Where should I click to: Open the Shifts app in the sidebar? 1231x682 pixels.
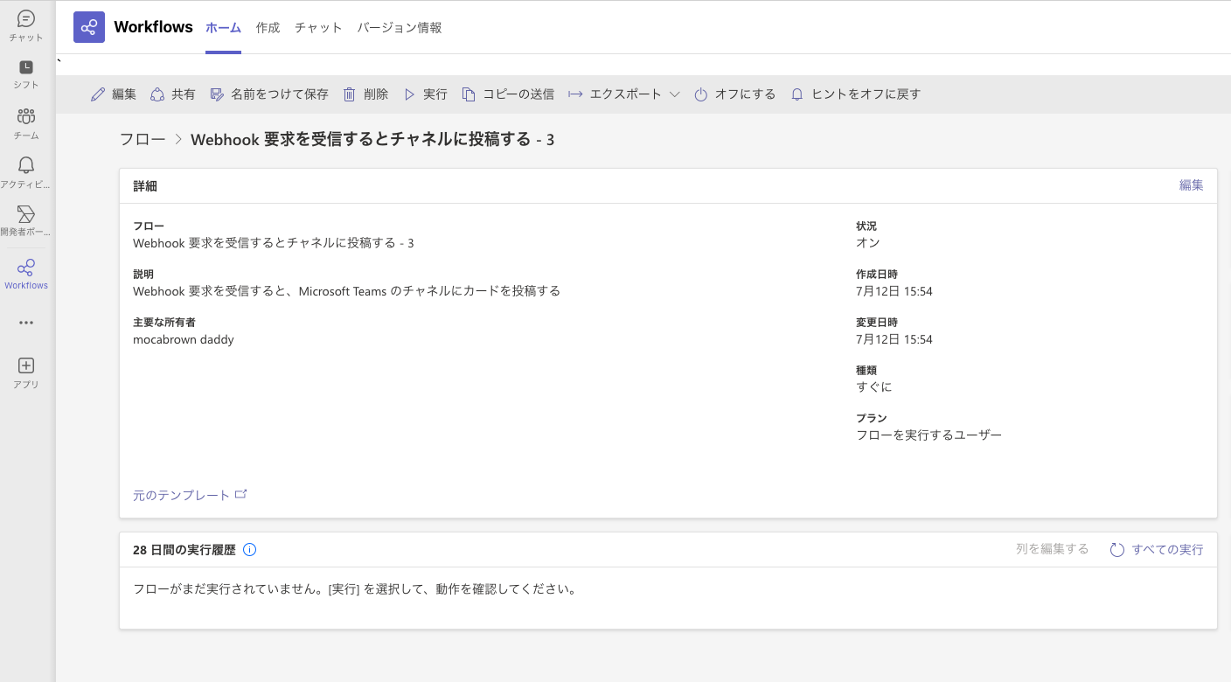click(25, 70)
